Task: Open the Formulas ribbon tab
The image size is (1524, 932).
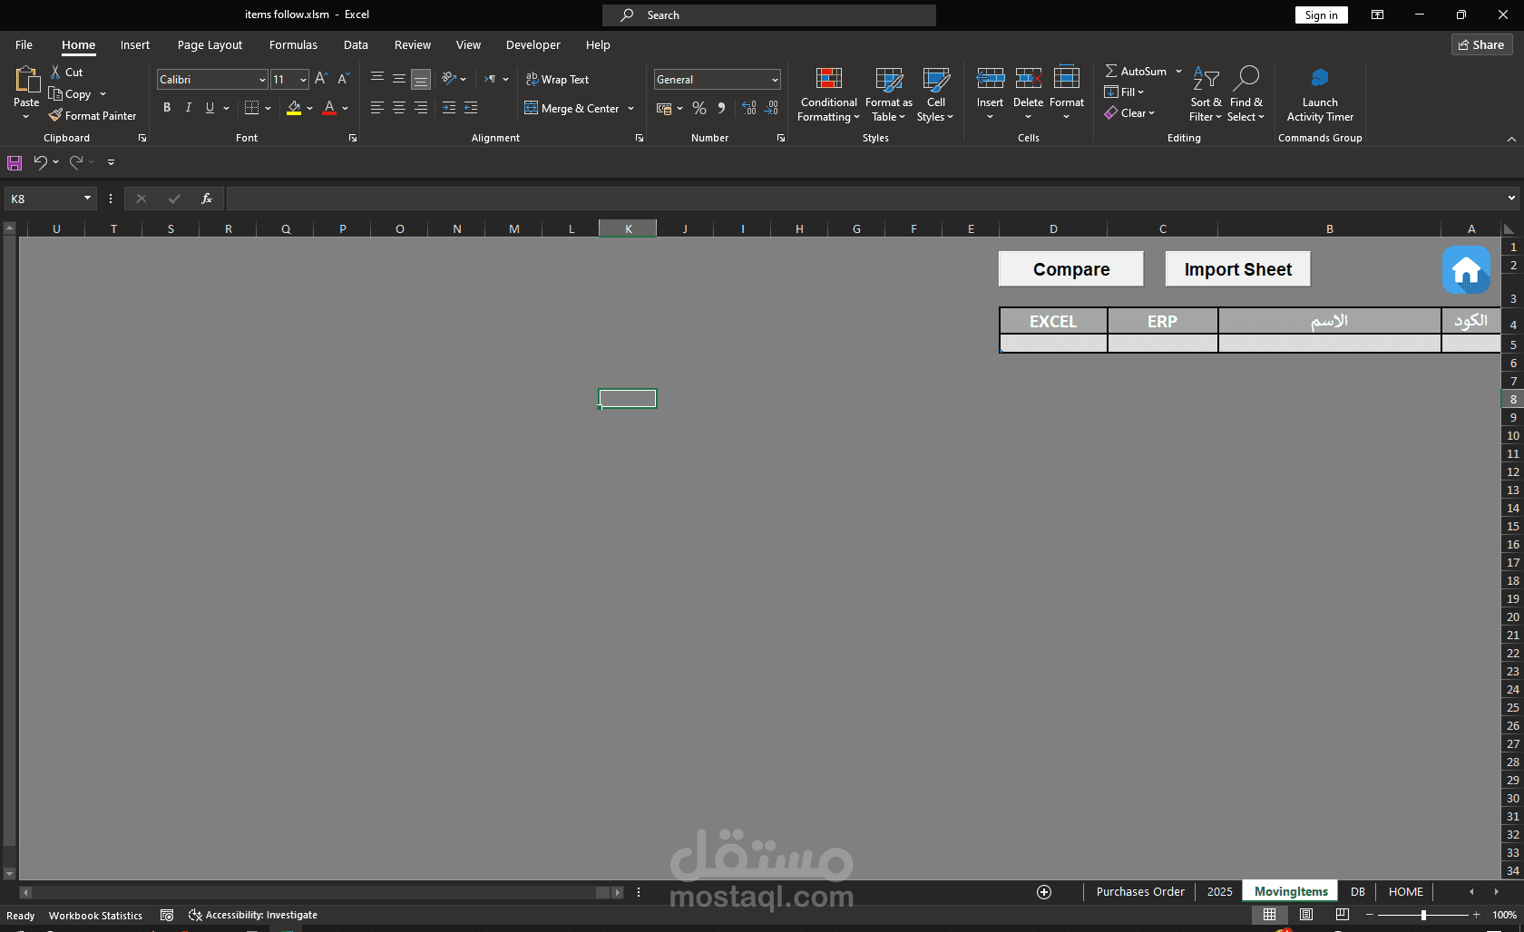Action: tap(293, 44)
